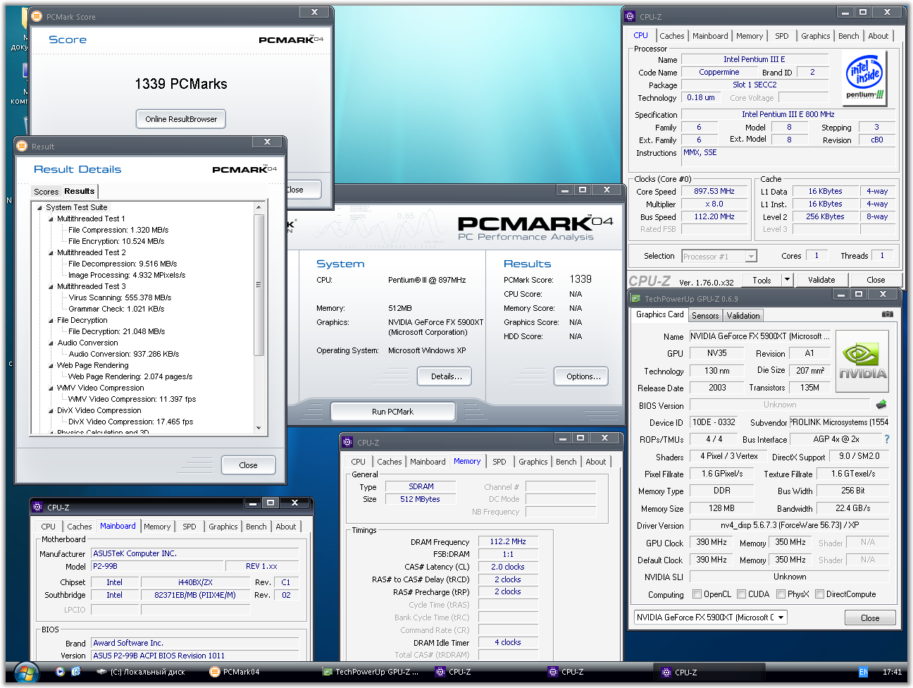This screenshot has width=913, height=688.
Task: Open Processor #1 selection dropdown
Action: (x=719, y=257)
